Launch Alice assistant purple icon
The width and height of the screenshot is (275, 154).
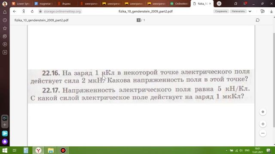pyautogui.click(x=5, y=142)
